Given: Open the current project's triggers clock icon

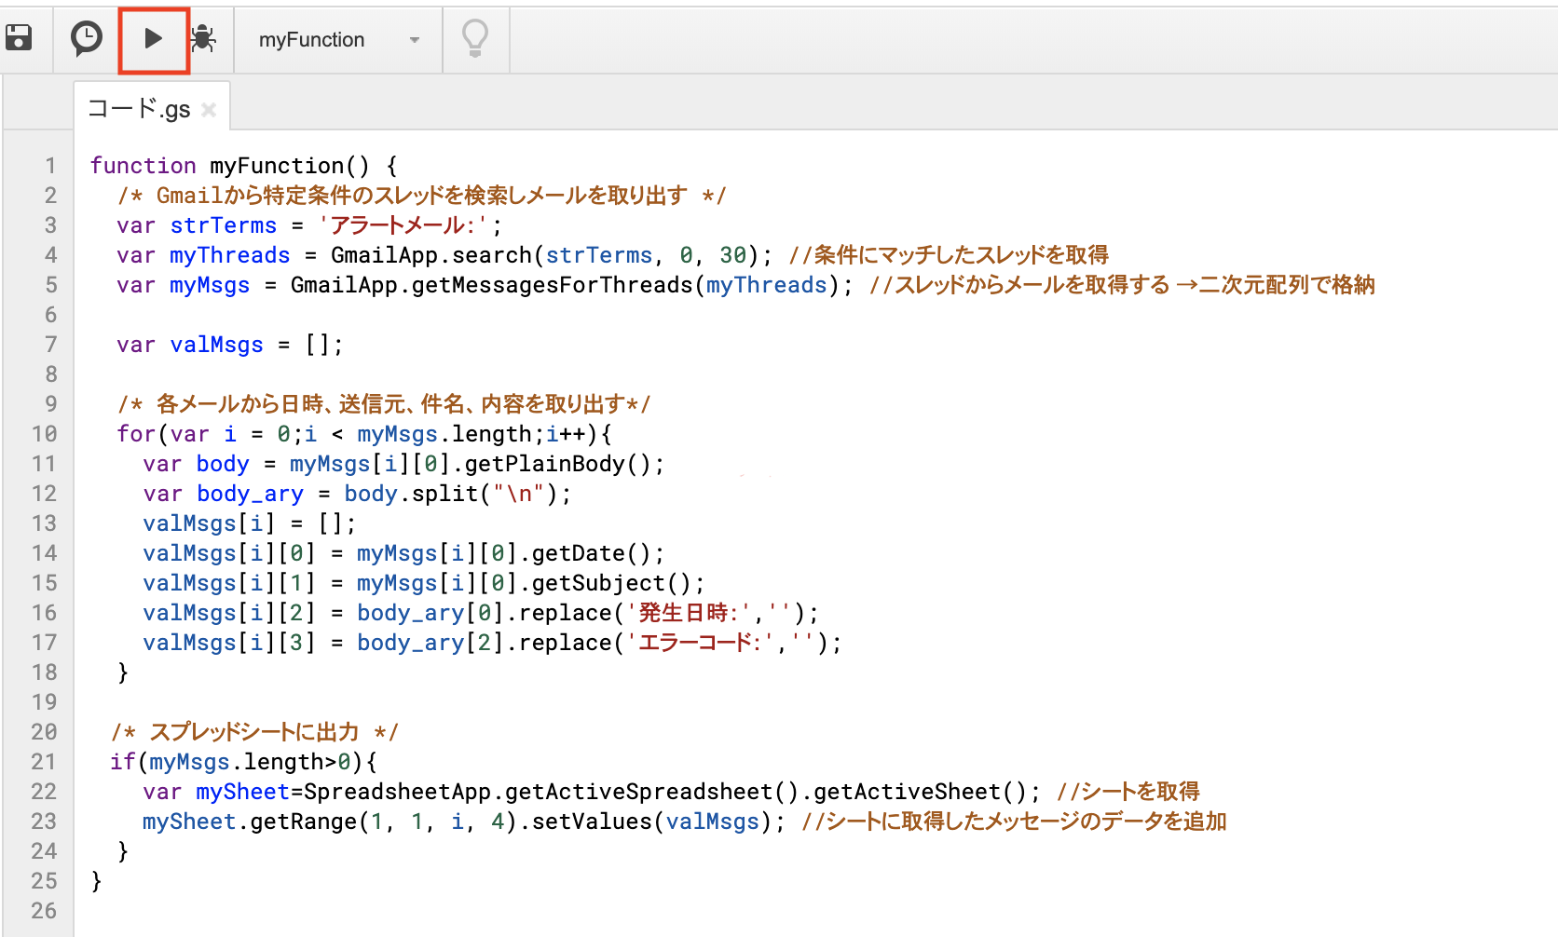Looking at the screenshot, I should click(x=87, y=38).
